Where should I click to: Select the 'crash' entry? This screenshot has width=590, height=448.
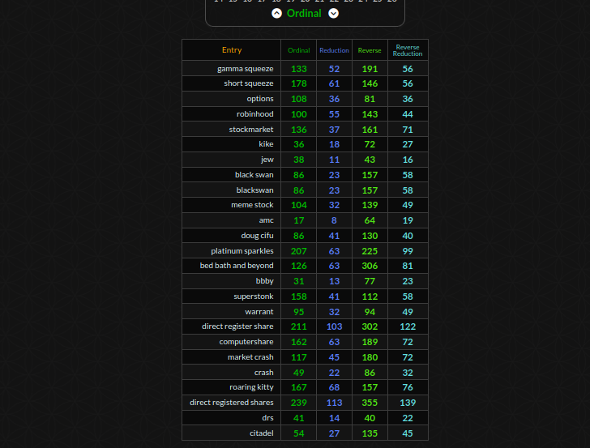tap(264, 373)
